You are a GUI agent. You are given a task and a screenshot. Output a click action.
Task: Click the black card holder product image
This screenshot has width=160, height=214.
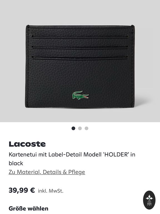pos(80,66)
